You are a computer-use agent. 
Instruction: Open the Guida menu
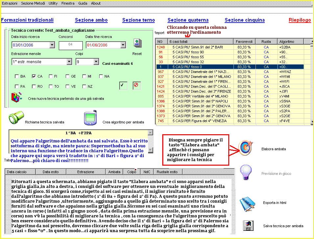(83, 3)
